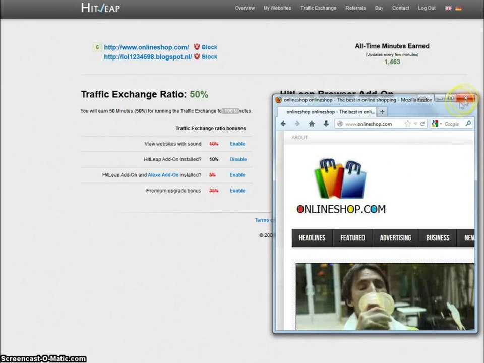This screenshot has width=484, height=363.
Task: Bookmark page with the star icon
Action: 407,124
